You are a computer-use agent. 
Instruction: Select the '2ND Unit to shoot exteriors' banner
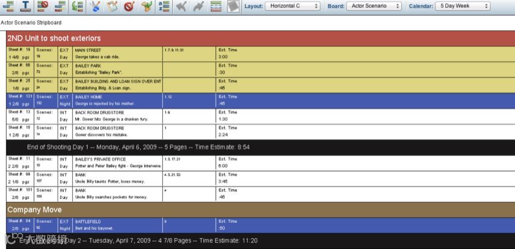click(260, 38)
